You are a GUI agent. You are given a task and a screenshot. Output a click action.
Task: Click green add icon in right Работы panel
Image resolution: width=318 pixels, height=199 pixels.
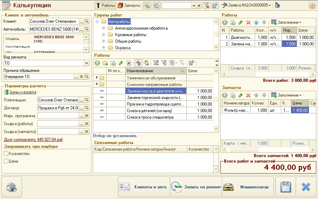click(225, 22)
